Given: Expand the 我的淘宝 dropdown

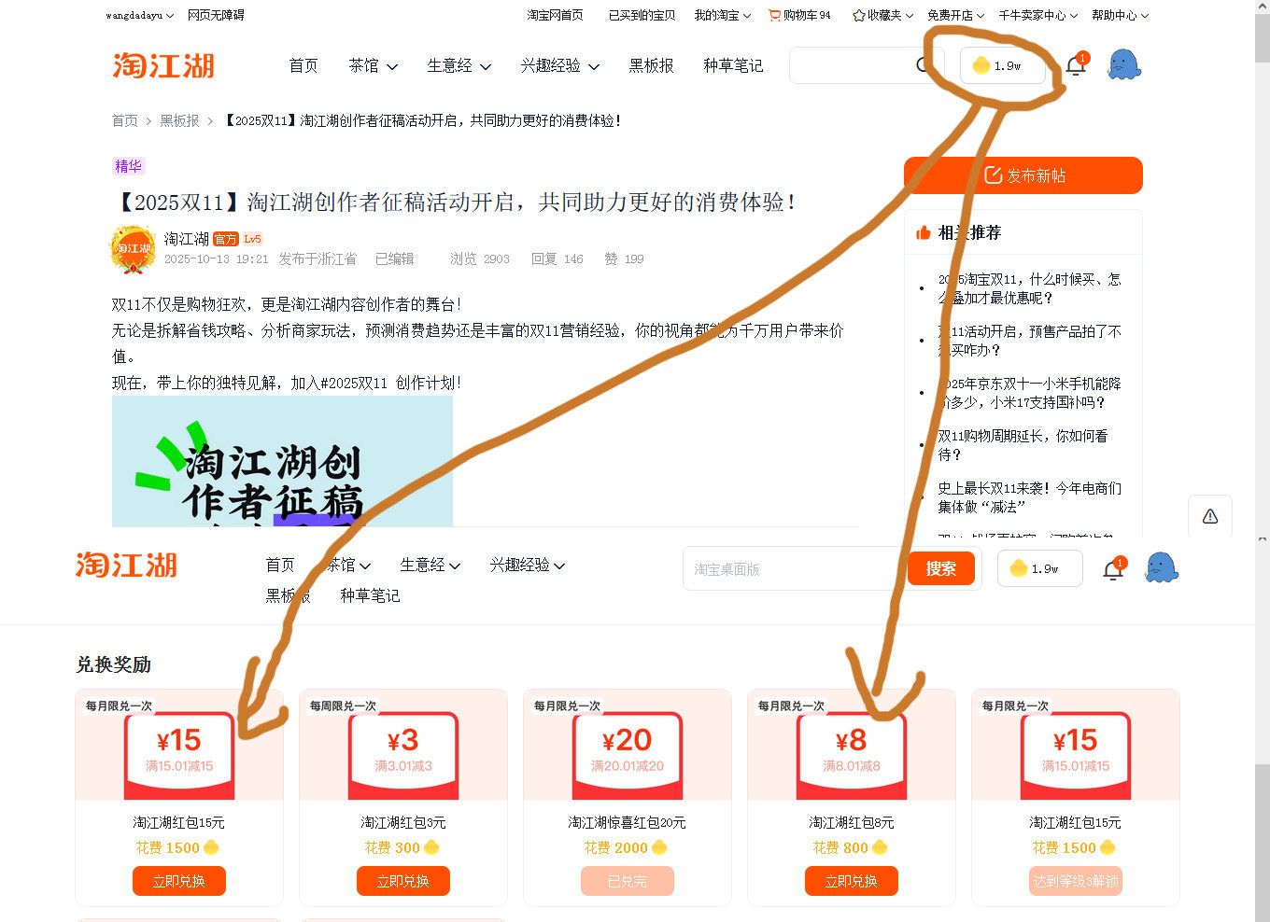Looking at the screenshot, I should (x=722, y=15).
